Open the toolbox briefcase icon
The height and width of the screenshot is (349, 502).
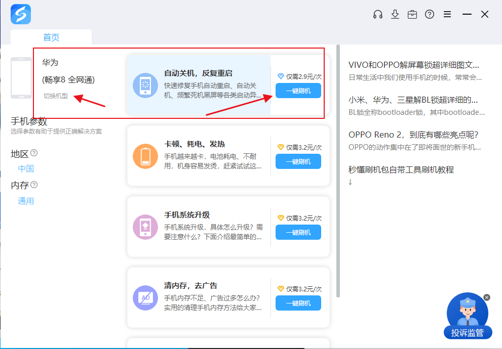[412, 14]
